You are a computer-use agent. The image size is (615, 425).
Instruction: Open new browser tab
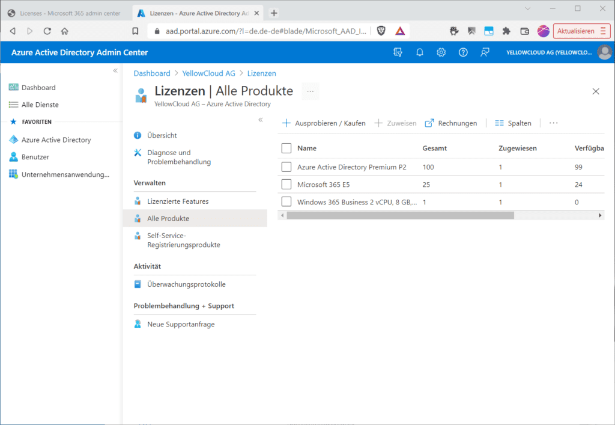[x=274, y=13]
